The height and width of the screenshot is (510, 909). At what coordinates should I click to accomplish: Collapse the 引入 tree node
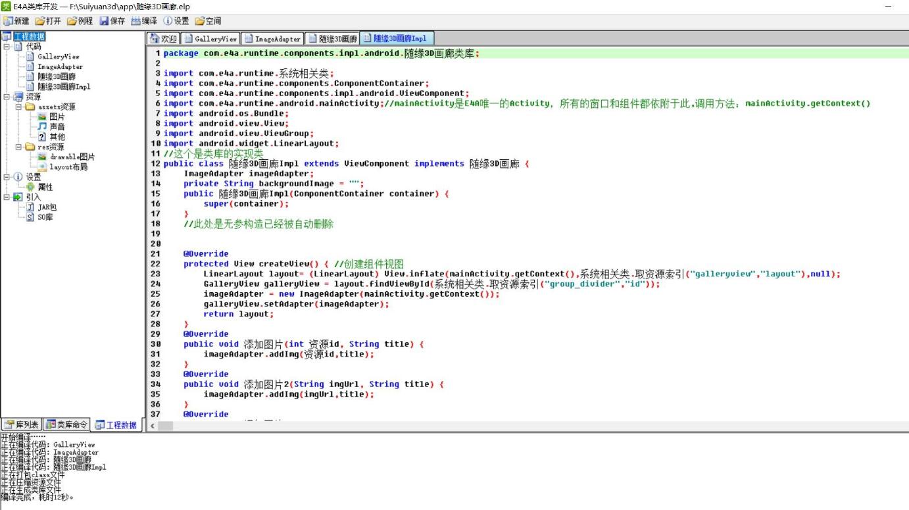point(7,197)
